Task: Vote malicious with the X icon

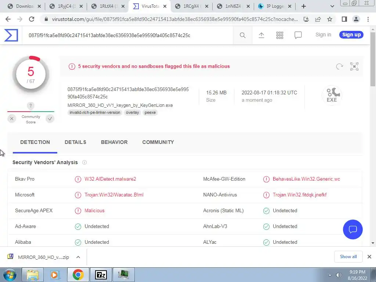Action: [x=12, y=119]
